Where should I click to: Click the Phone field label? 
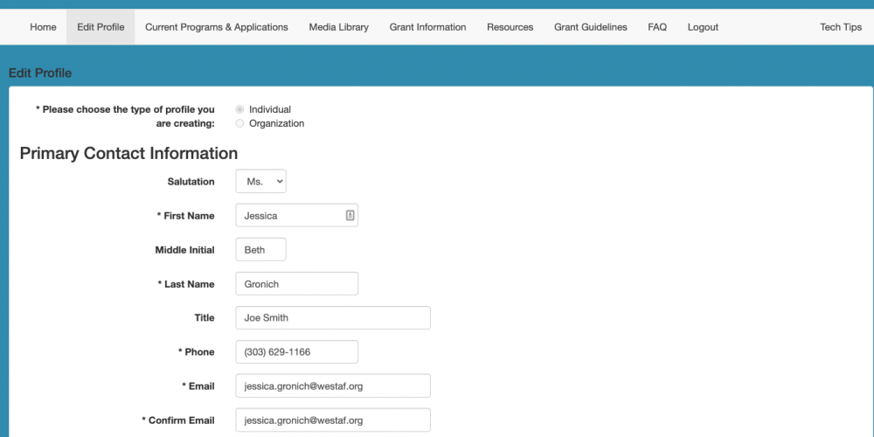(x=196, y=351)
